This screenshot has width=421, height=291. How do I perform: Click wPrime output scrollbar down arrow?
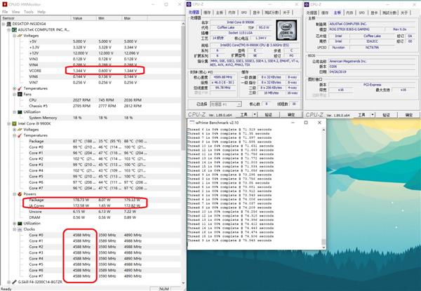[323, 248]
